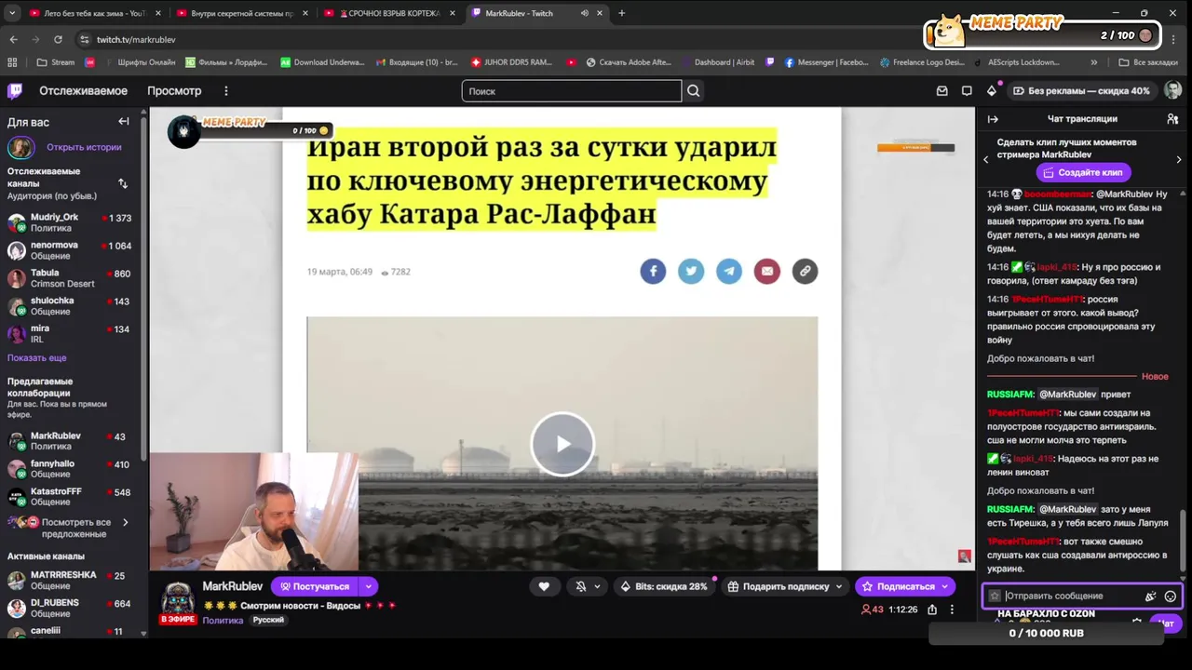Expand the Постучаться button arrow
Image resolution: width=1192 pixels, height=670 pixels.
pyautogui.click(x=369, y=586)
